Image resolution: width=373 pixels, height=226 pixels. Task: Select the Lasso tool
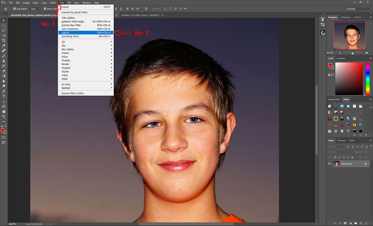(x=4, y=31)
